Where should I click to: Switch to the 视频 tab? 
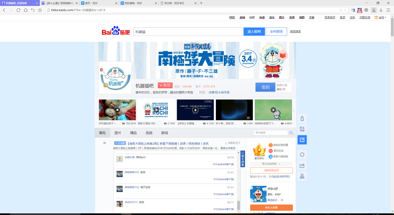click(x=149, y=133)
